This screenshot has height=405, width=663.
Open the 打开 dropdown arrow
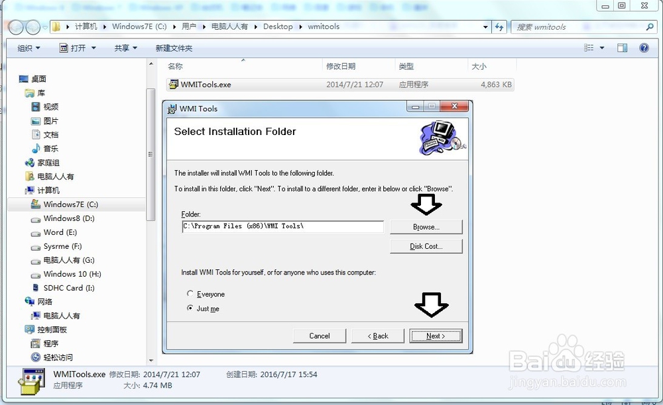tap(93, 48)
